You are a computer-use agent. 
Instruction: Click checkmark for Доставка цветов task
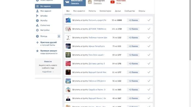pos(149,64)
